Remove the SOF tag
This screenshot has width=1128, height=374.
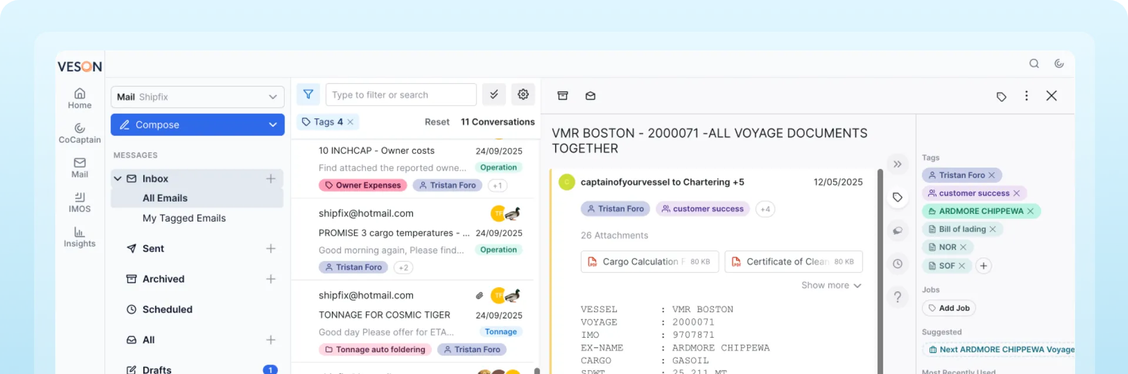coord(962,266)
